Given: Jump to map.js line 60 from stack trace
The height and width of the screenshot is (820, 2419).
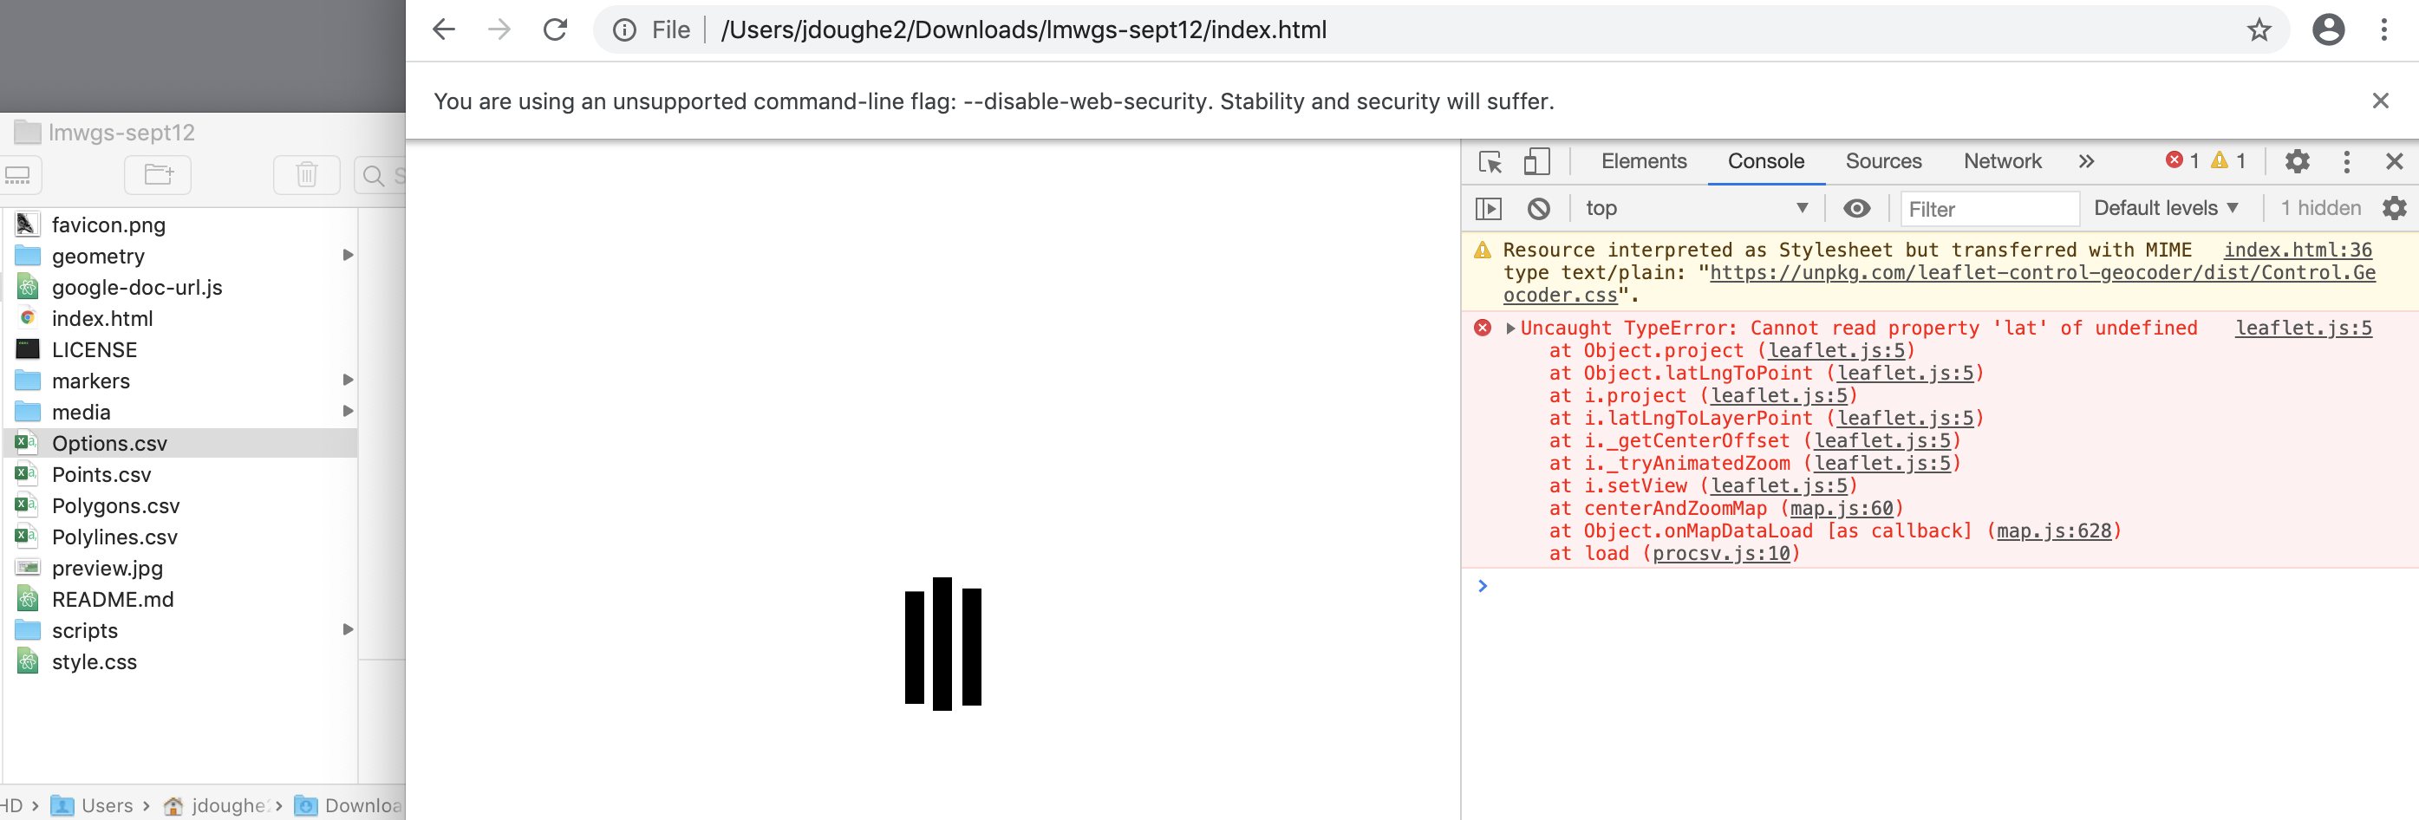Looking at the screenshot, I should click(x=1841, y=508).
